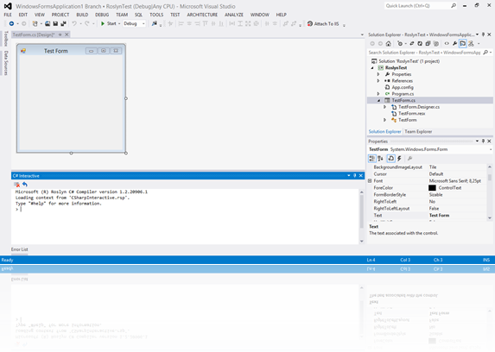Click Pending Changes Filter icon in Solution Explorer
Image resolution: width=495 pixels, height=352 pixels.
400,43
